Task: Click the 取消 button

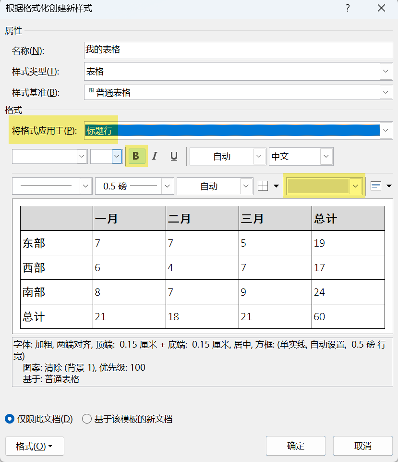Action: coord(362,446)
